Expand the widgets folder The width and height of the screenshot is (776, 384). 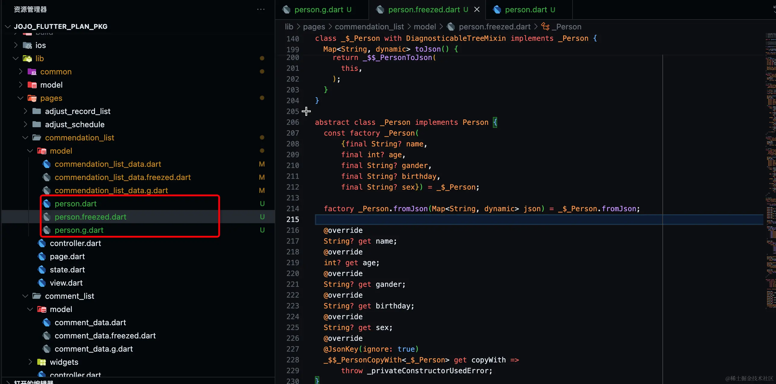click(30, 362)
